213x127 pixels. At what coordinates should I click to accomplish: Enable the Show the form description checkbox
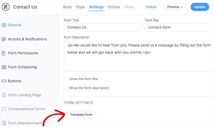66,88
